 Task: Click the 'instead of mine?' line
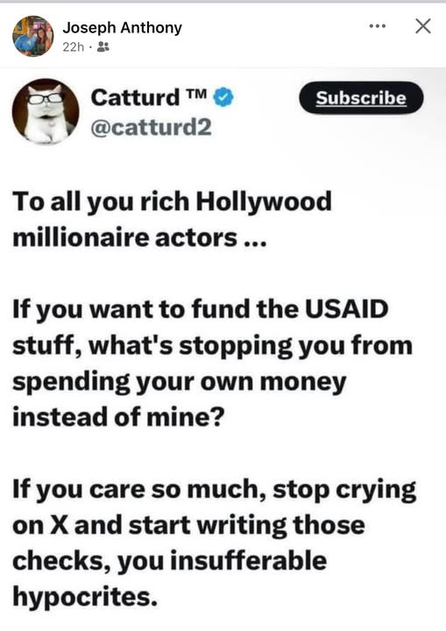[118, 417]
